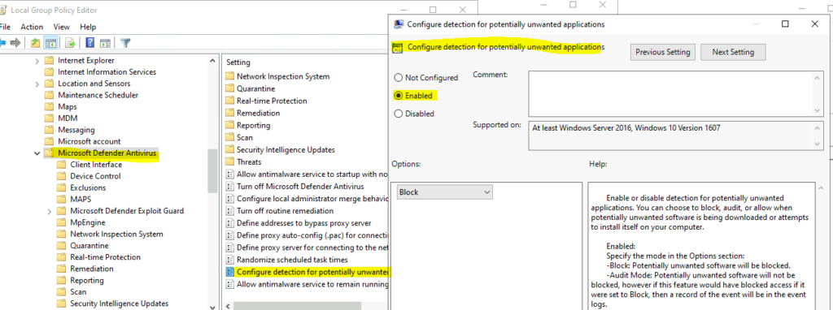Image resolution: width=833 pixels, height=310 pixels.
Task: Maximize the policy setting dialog
Action: [x=785, y=24]
